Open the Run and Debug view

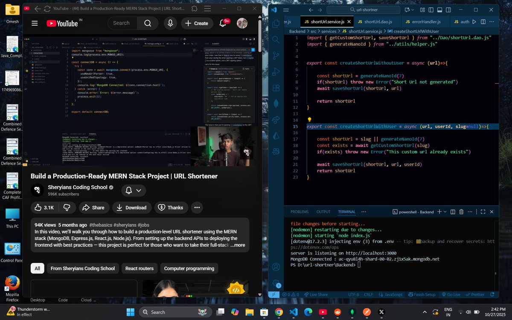pos(276,72)
